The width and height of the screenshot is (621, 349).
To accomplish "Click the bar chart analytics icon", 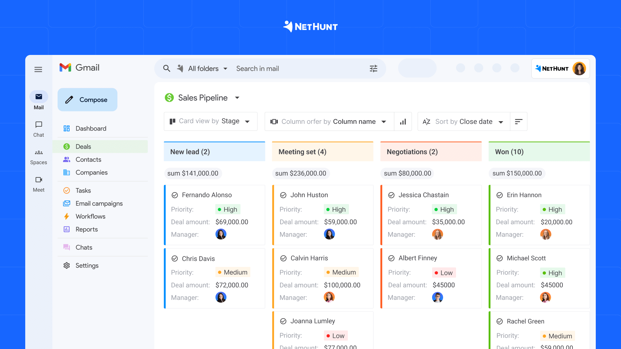I will (x=403, y=122).
